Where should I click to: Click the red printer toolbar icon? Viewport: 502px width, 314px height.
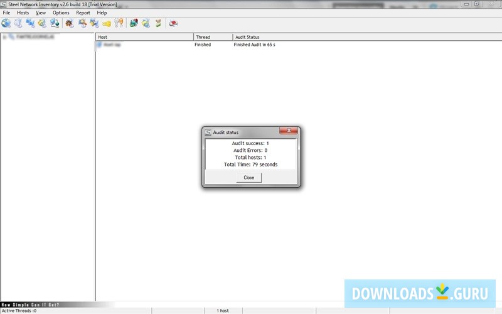point(173,23)
